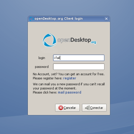Click the Cancelar button
The width and height of the screenshot is (134, 134).
[67, 108]
